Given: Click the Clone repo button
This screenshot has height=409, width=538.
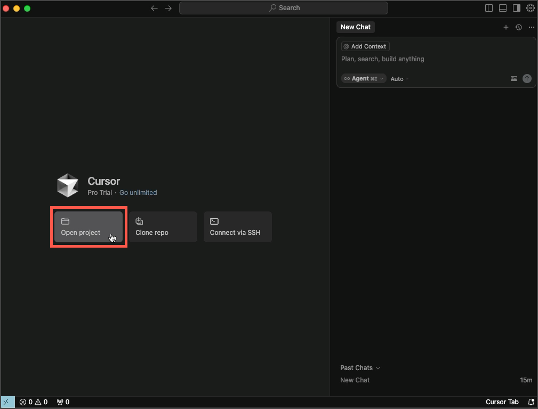Looking at the screenshot, I should (x=163, y=227).
